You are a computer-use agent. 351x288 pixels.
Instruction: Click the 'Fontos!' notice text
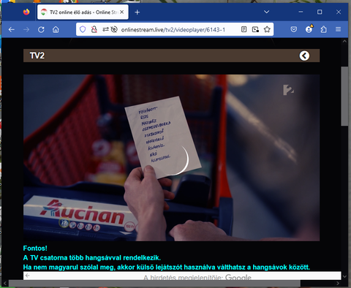coord(35,249)
